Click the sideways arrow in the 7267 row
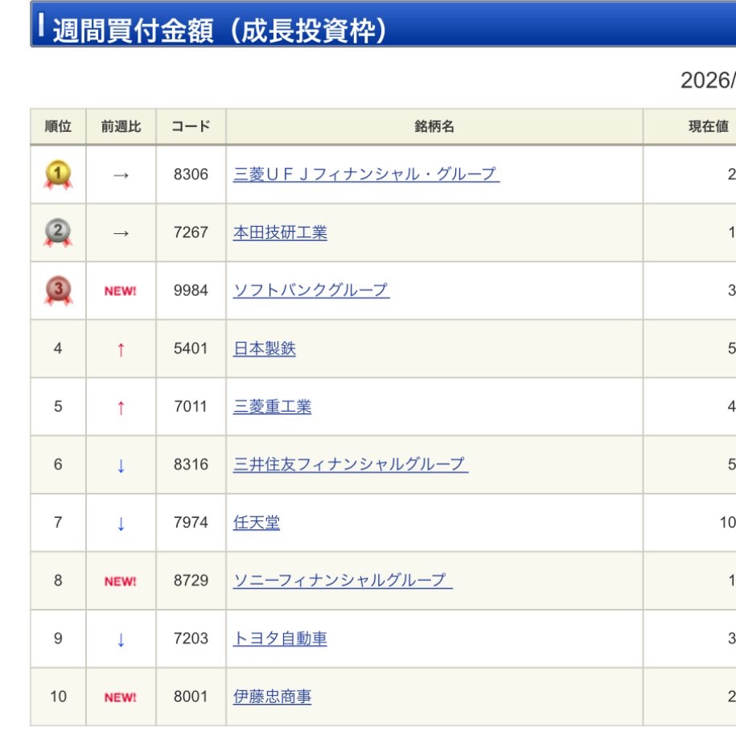 point(121,233)
